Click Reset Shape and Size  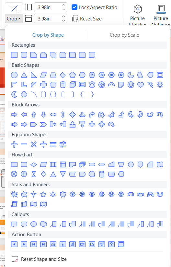click(39, 259)
